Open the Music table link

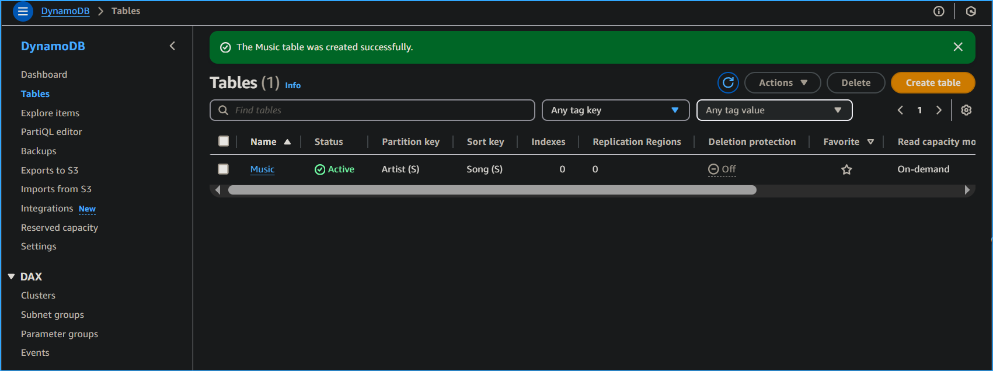click(262, 169)
